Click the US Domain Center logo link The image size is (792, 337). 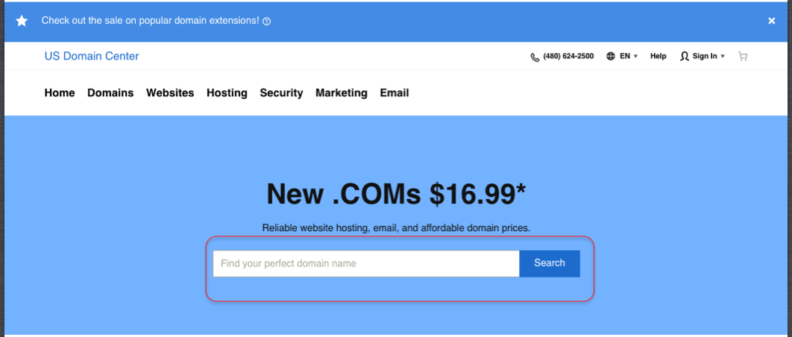point(92,56)
